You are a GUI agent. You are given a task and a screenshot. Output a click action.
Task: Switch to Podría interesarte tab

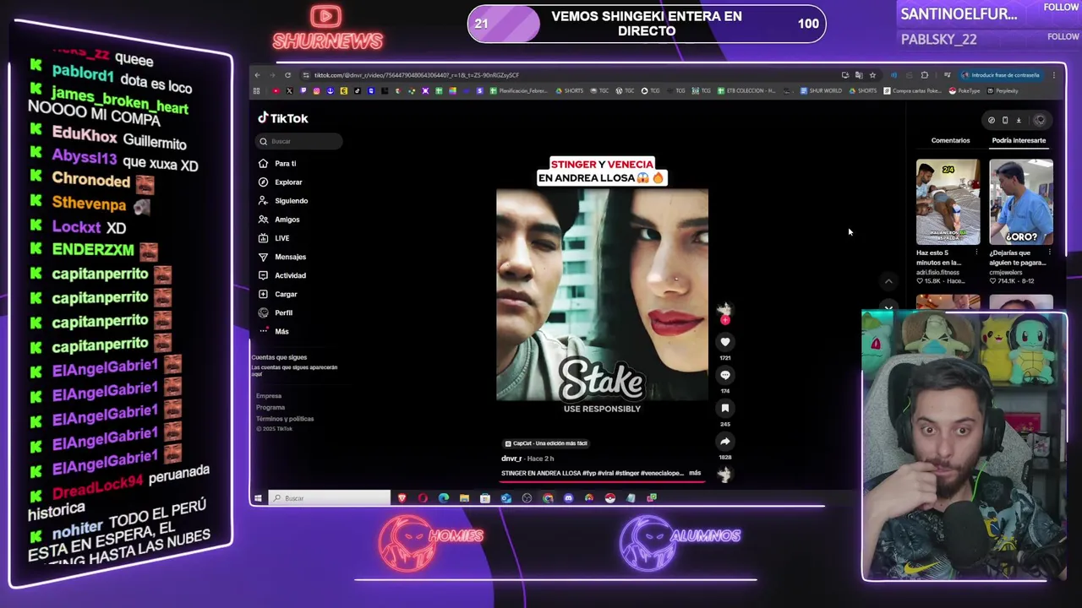pyautogui.click(x=1019, y=140)
